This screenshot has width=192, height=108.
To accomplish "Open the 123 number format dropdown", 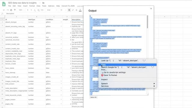I will [x=43, y=10].
